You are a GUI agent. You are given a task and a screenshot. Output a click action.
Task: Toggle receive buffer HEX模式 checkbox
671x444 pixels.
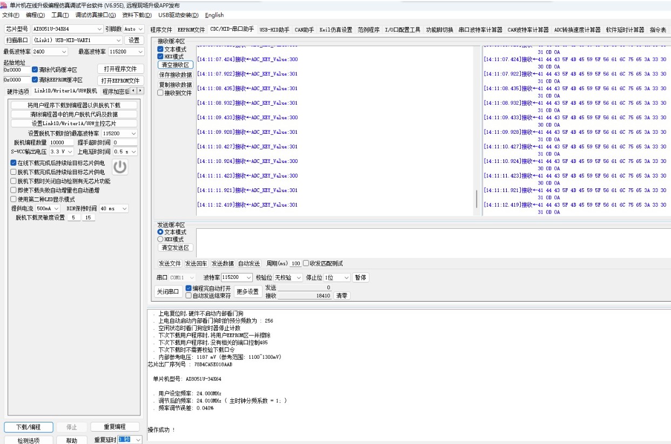[160, 56]
